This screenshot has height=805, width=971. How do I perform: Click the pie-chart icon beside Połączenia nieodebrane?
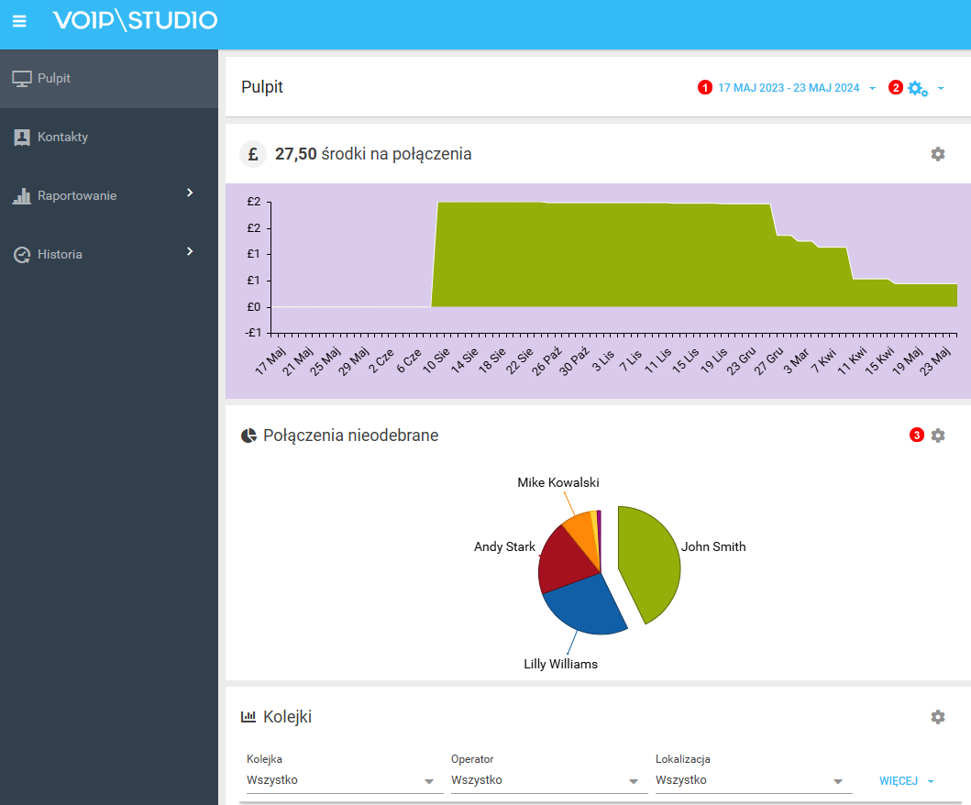click(x=248, y=436)
